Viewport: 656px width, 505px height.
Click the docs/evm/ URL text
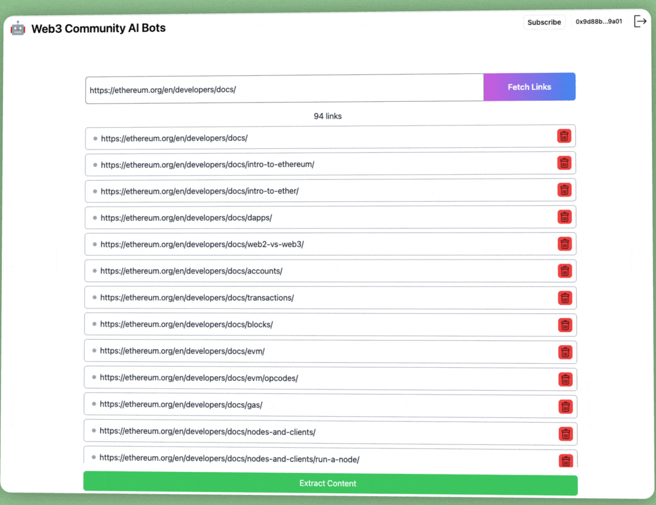[182, 351]
